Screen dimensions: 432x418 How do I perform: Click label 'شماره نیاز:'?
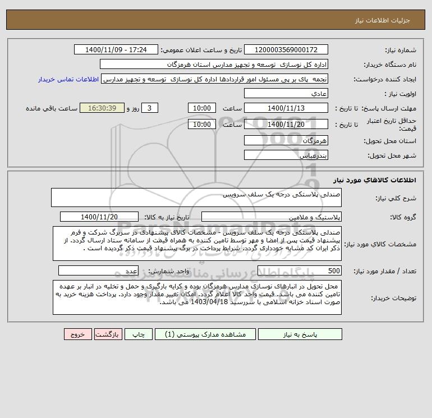point(401,50)
